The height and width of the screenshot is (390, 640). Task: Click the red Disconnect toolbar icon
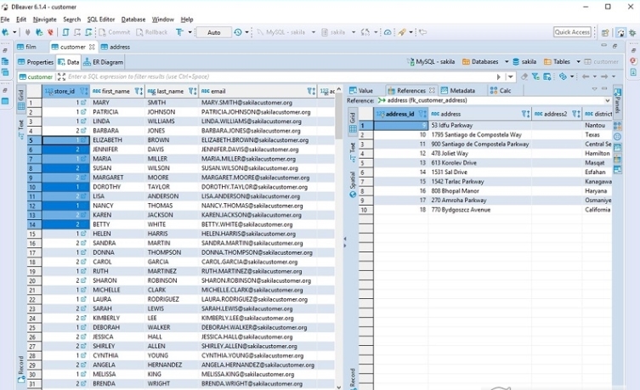(50, 32)
